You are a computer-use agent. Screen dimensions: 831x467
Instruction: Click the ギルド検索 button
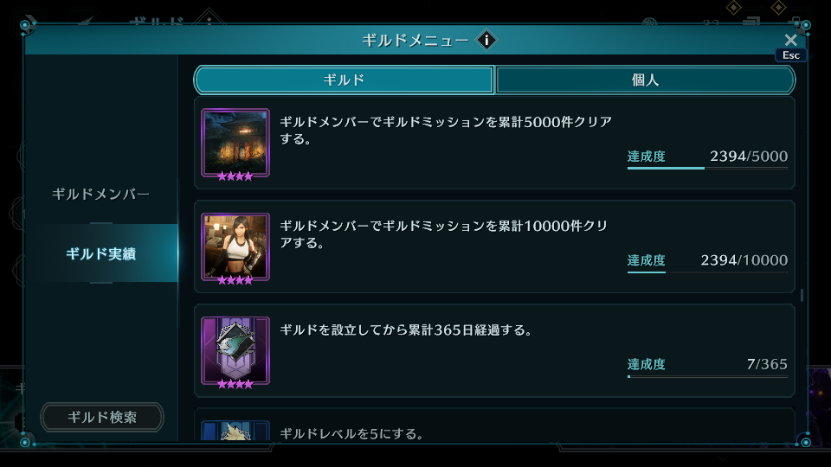point(102,417)
